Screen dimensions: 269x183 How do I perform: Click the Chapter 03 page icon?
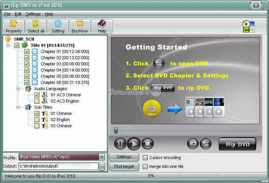point(35,64)
